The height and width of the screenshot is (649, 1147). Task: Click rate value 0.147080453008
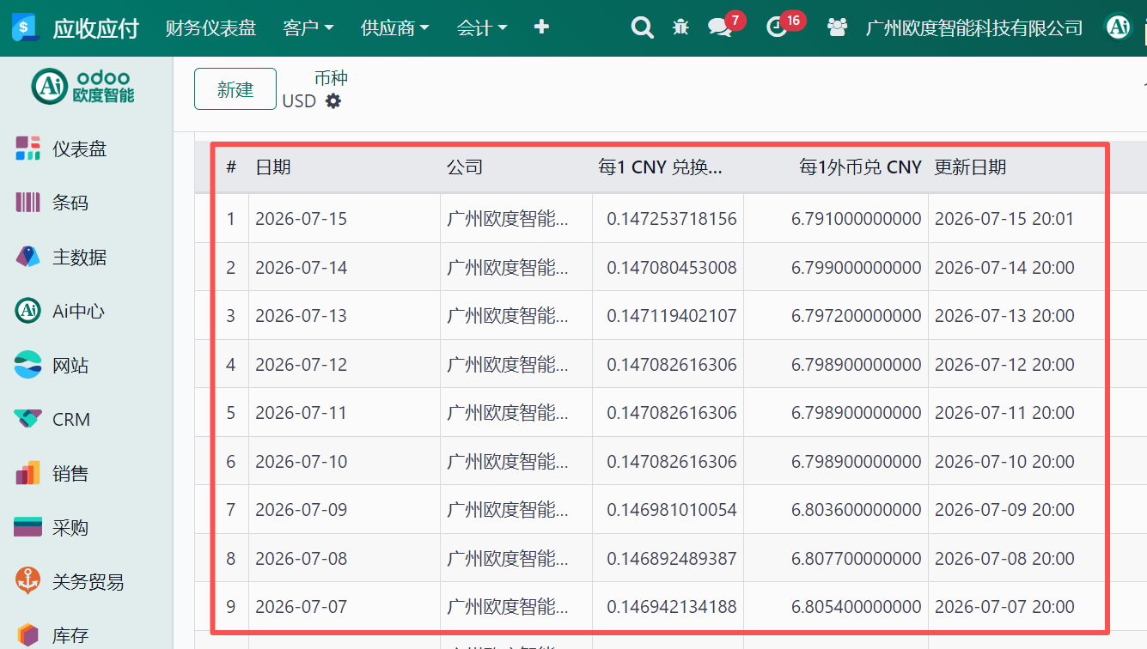672,267
